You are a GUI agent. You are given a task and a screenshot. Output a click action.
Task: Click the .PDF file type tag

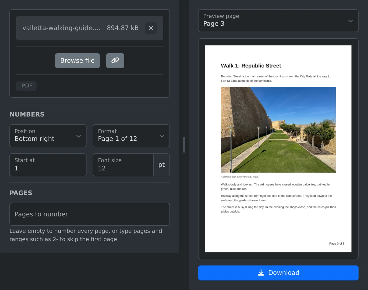pos(26,86)
